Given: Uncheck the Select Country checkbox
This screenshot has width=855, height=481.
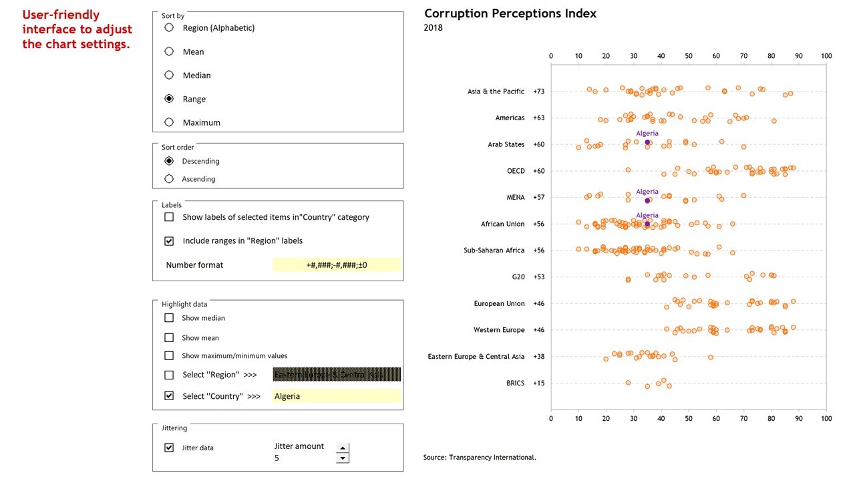Looking at the screenshot, I should [169, 395].
